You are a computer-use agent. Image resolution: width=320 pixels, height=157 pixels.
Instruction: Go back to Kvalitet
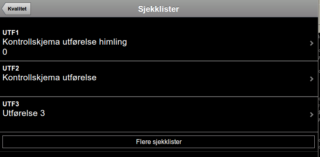coord(16,9)
